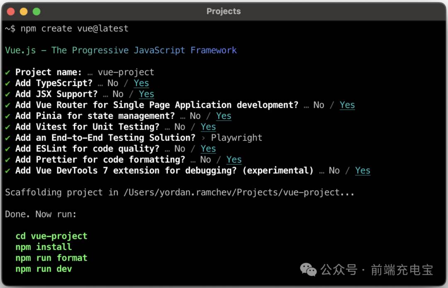Click the 'Done. Now run:' line
The height and width of the screenshot is (288, 448).
41,214
